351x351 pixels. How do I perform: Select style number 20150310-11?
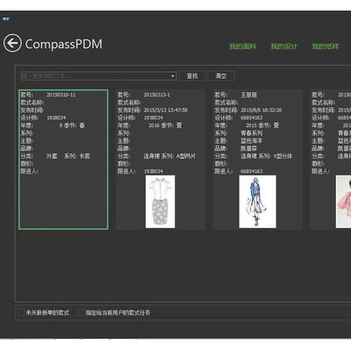tap(61, 95)
